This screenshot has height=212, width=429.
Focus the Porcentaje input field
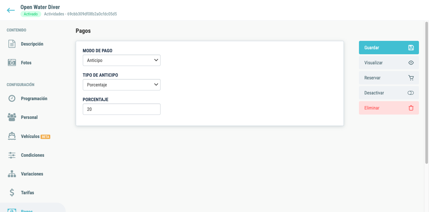pos(122,109)
